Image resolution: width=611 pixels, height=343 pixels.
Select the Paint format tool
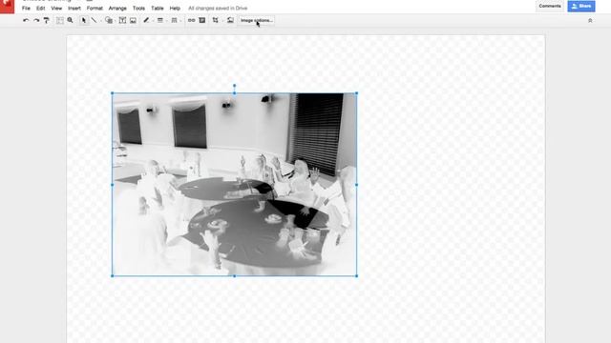47,20
